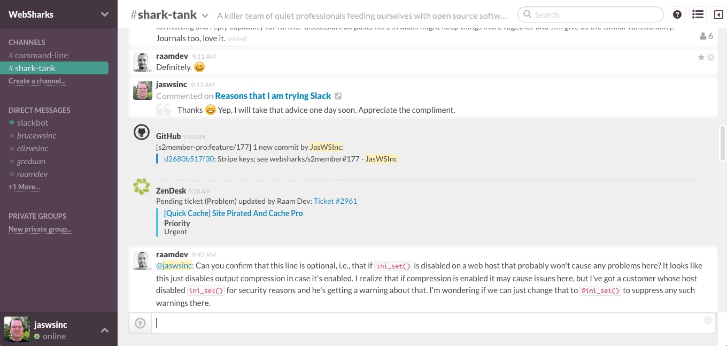Click the channel topic description text

click(361, 16)
